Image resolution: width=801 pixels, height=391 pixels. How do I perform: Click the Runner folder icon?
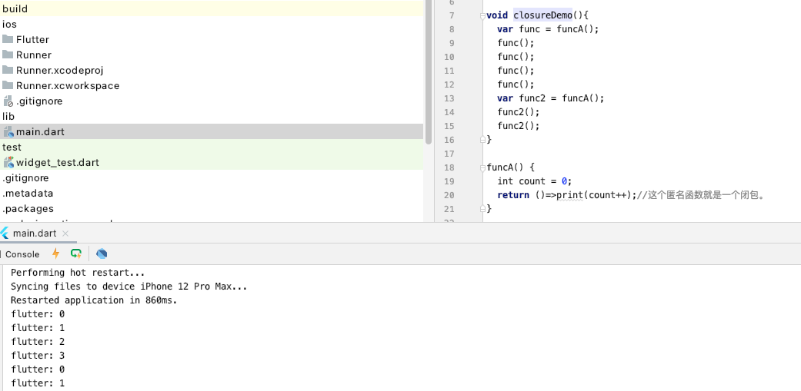tap(8, 55)
